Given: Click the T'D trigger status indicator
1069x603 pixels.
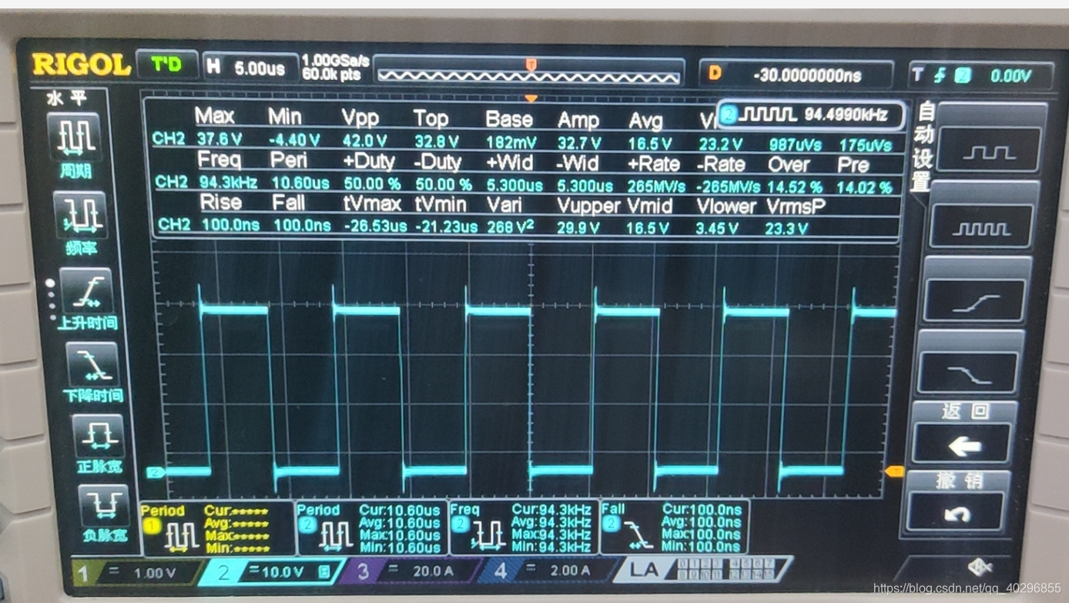Looking at the screenshot, I should pyautogui.click(x=166, y=64).
